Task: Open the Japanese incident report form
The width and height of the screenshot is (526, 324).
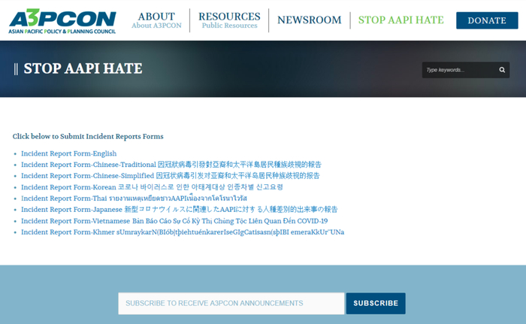Action: (x=179, y=210)
